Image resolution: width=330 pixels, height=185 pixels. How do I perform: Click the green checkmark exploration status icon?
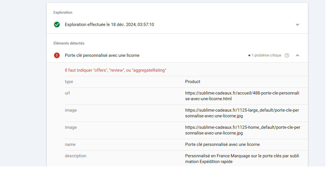(57, 25)
